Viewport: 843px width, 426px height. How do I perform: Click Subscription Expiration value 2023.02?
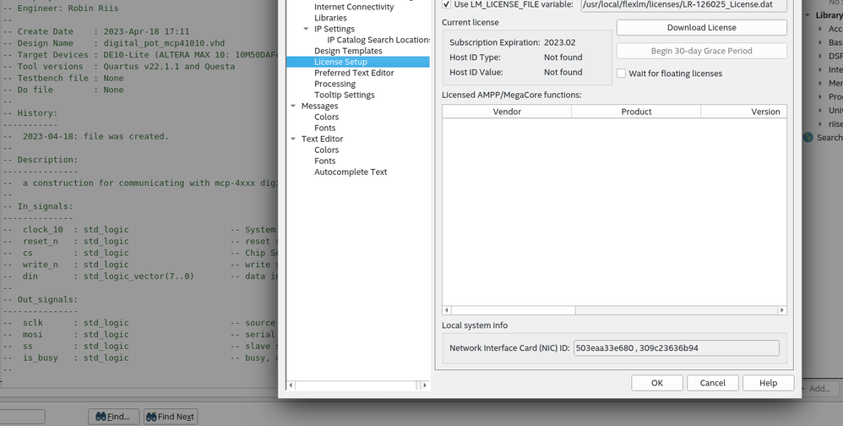(560, 42)
